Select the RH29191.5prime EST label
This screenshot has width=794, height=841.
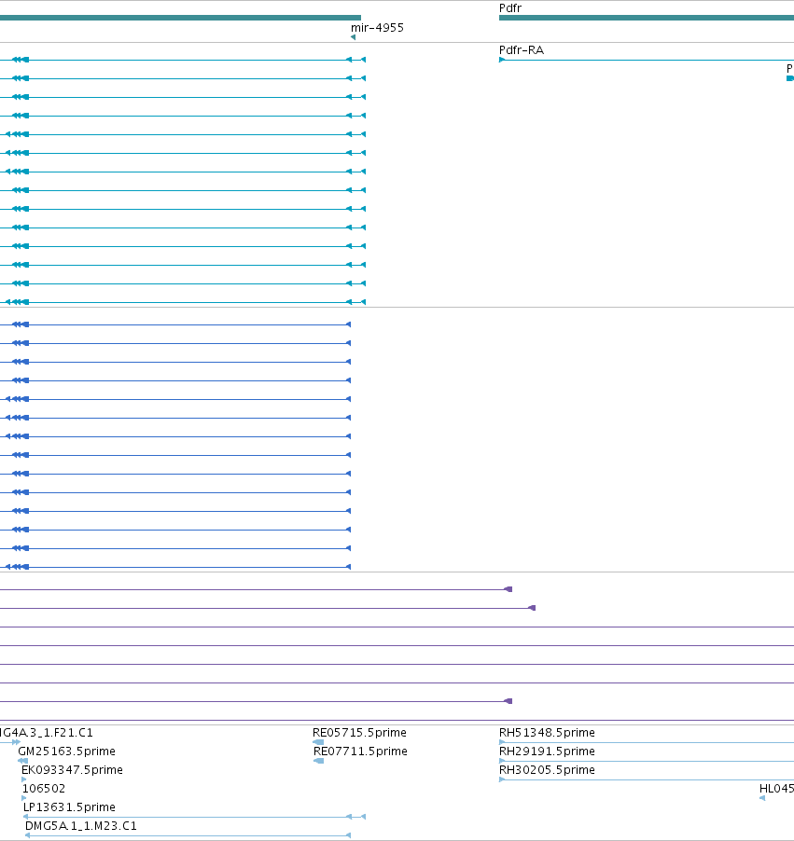click(547, 751)
